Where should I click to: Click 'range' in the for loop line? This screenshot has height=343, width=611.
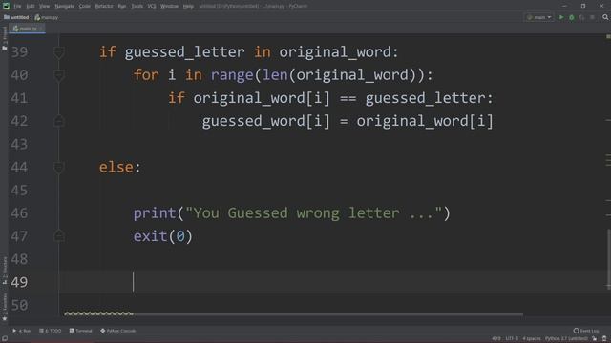pyautogui.click(x=232, y=75)
